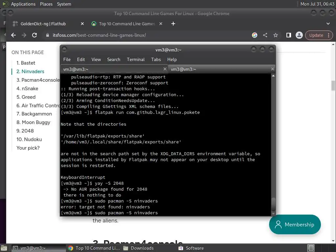Switch to Chrome taskbar entry

click(x=94, y=248)
